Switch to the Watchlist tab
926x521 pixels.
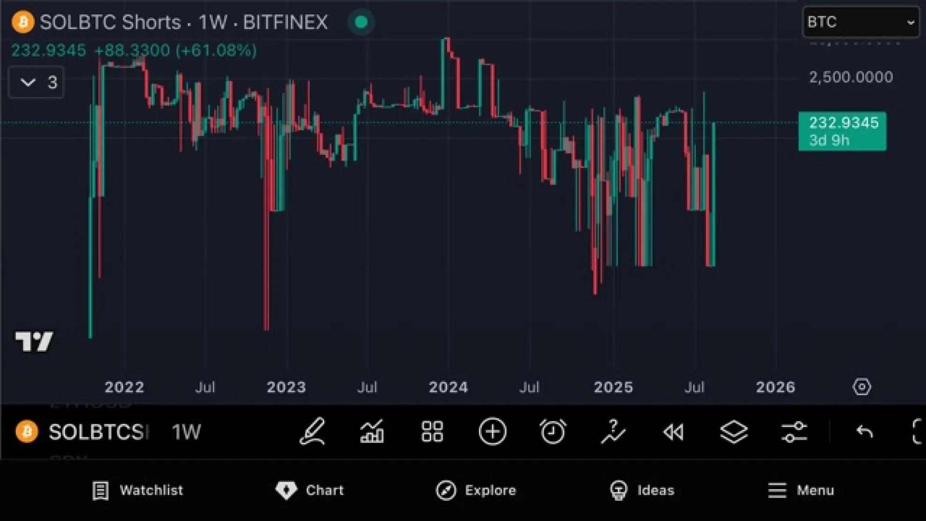click(137, 490)
